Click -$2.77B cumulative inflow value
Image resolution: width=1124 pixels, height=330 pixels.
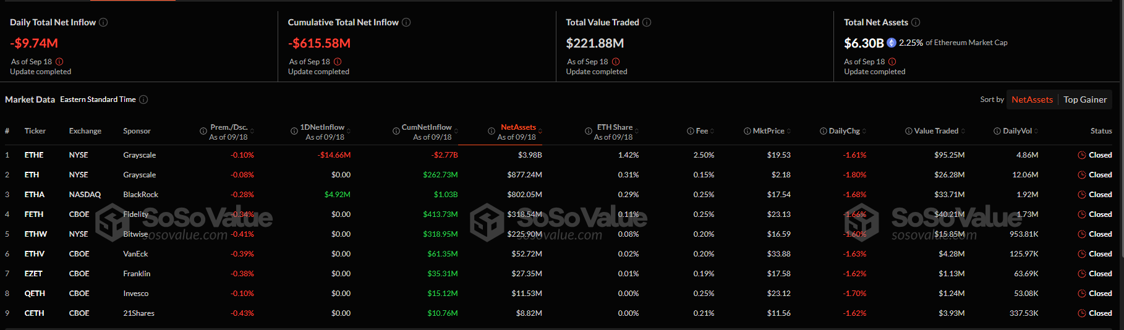[445, 155]
